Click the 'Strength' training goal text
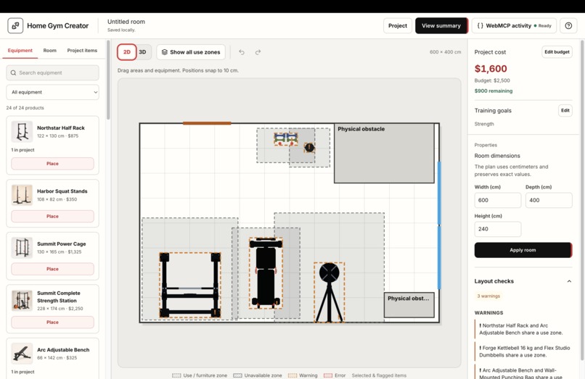Screen dimensions: 585x379 (x=484, y=124)
